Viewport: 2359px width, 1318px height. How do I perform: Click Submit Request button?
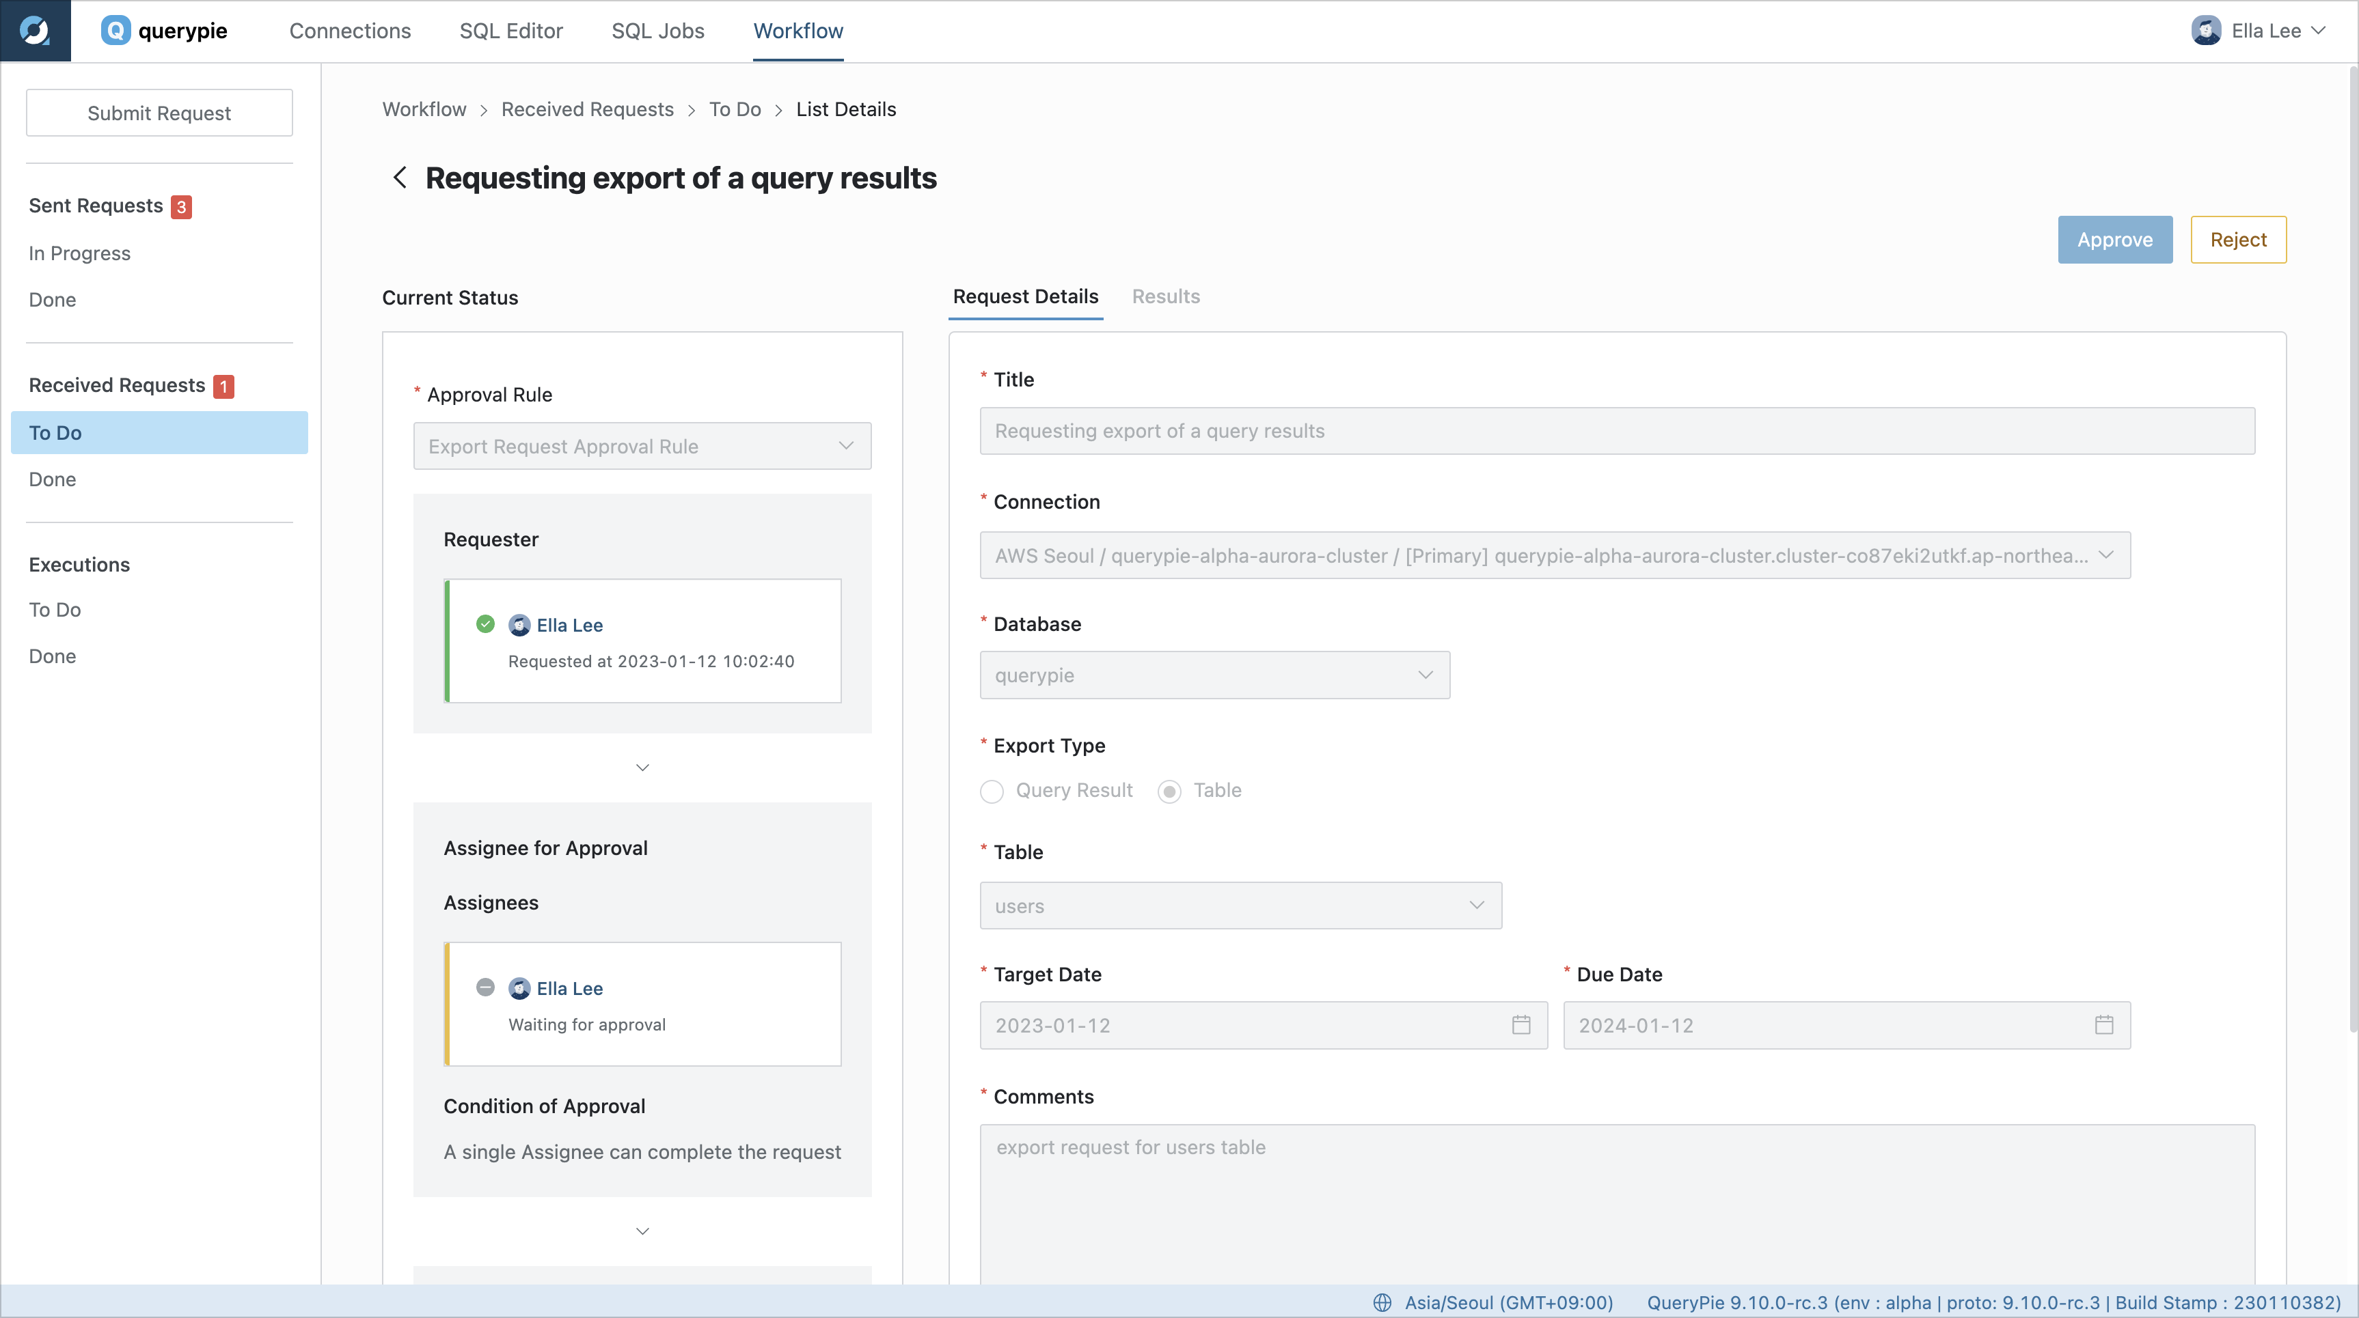pos(159,113)
